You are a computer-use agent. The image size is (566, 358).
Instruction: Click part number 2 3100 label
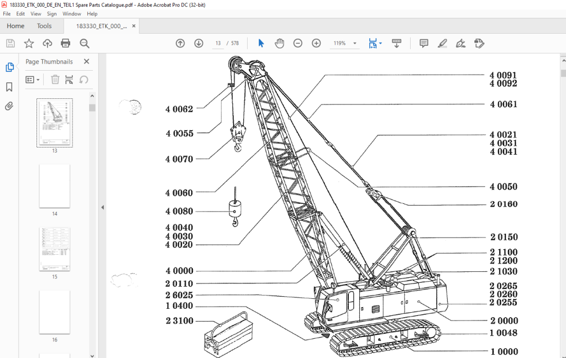coord(180,320)
